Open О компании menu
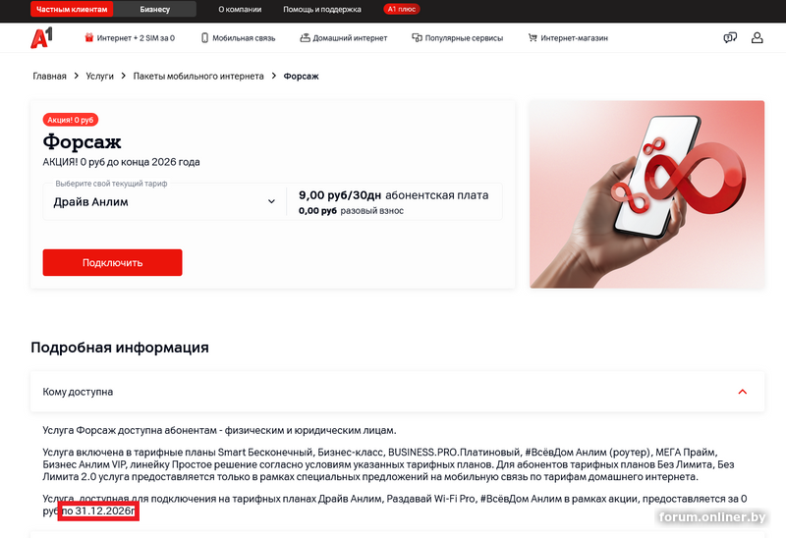Screen dimensions: 786x538 (240, 9)
